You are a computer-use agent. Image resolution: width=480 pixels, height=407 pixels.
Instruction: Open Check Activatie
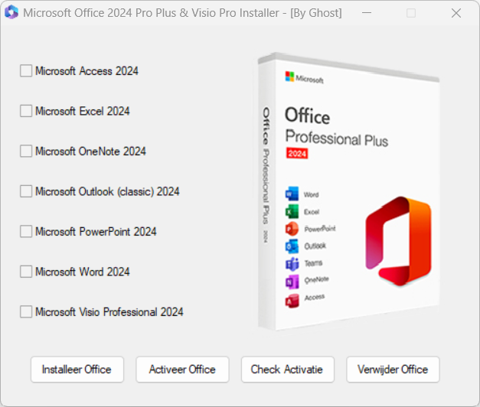287,370
